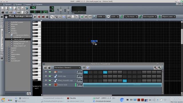Open the 1/16 quantize dropdown
This screenshot has height=103, width=183.
(115, 17)
